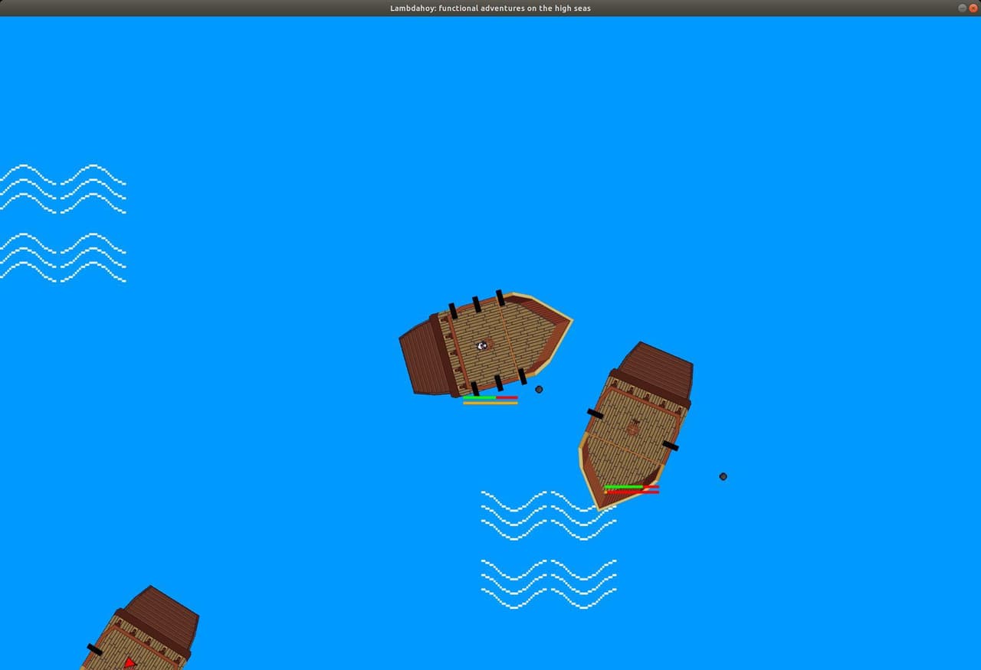The width and height of the screenshot is (981, 670).
Task: Select the cannonball beside the center ship
Action: tap(539, 389)
